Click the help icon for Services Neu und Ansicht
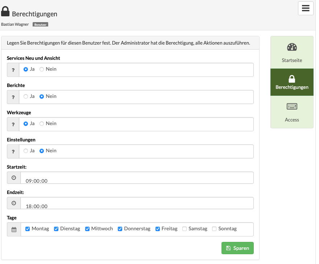This screenshot has width=319, height=264. click(x=13, y=70)
